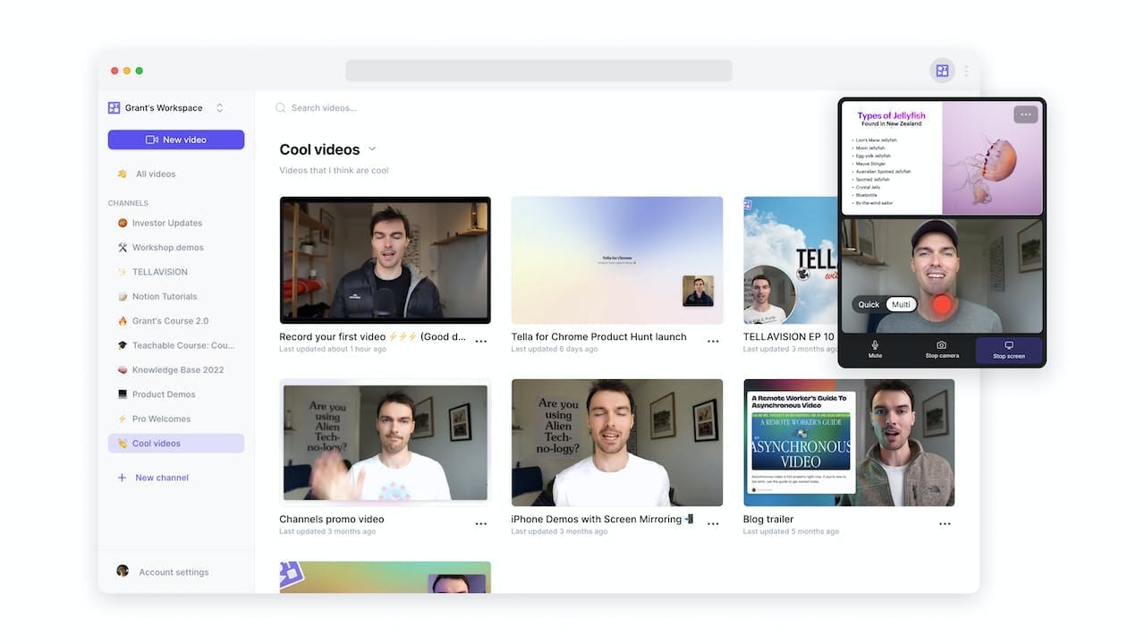Click the graduation cap icon beside Teachable Course

(123, 345)
